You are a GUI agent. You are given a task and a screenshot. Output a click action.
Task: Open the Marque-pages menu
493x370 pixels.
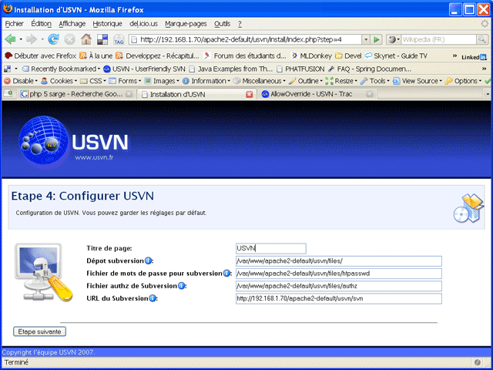(186, 24)
